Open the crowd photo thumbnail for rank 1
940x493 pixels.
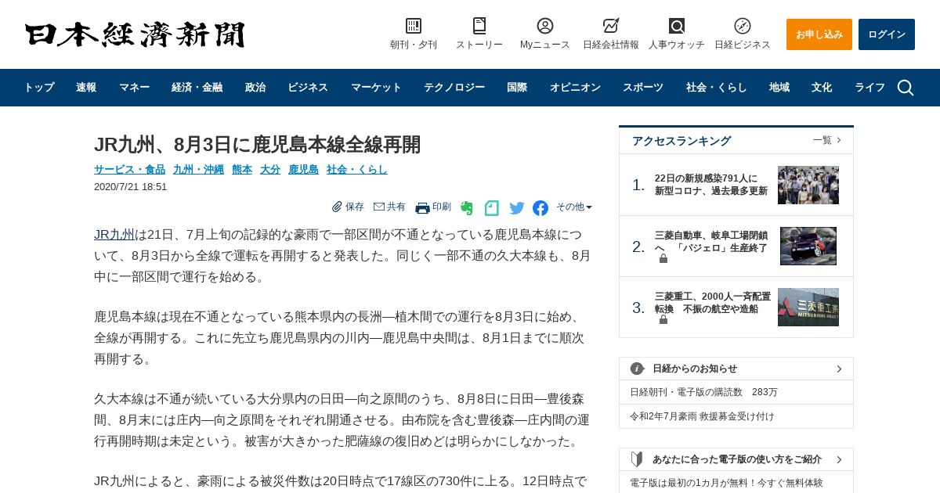coord(808,185)
